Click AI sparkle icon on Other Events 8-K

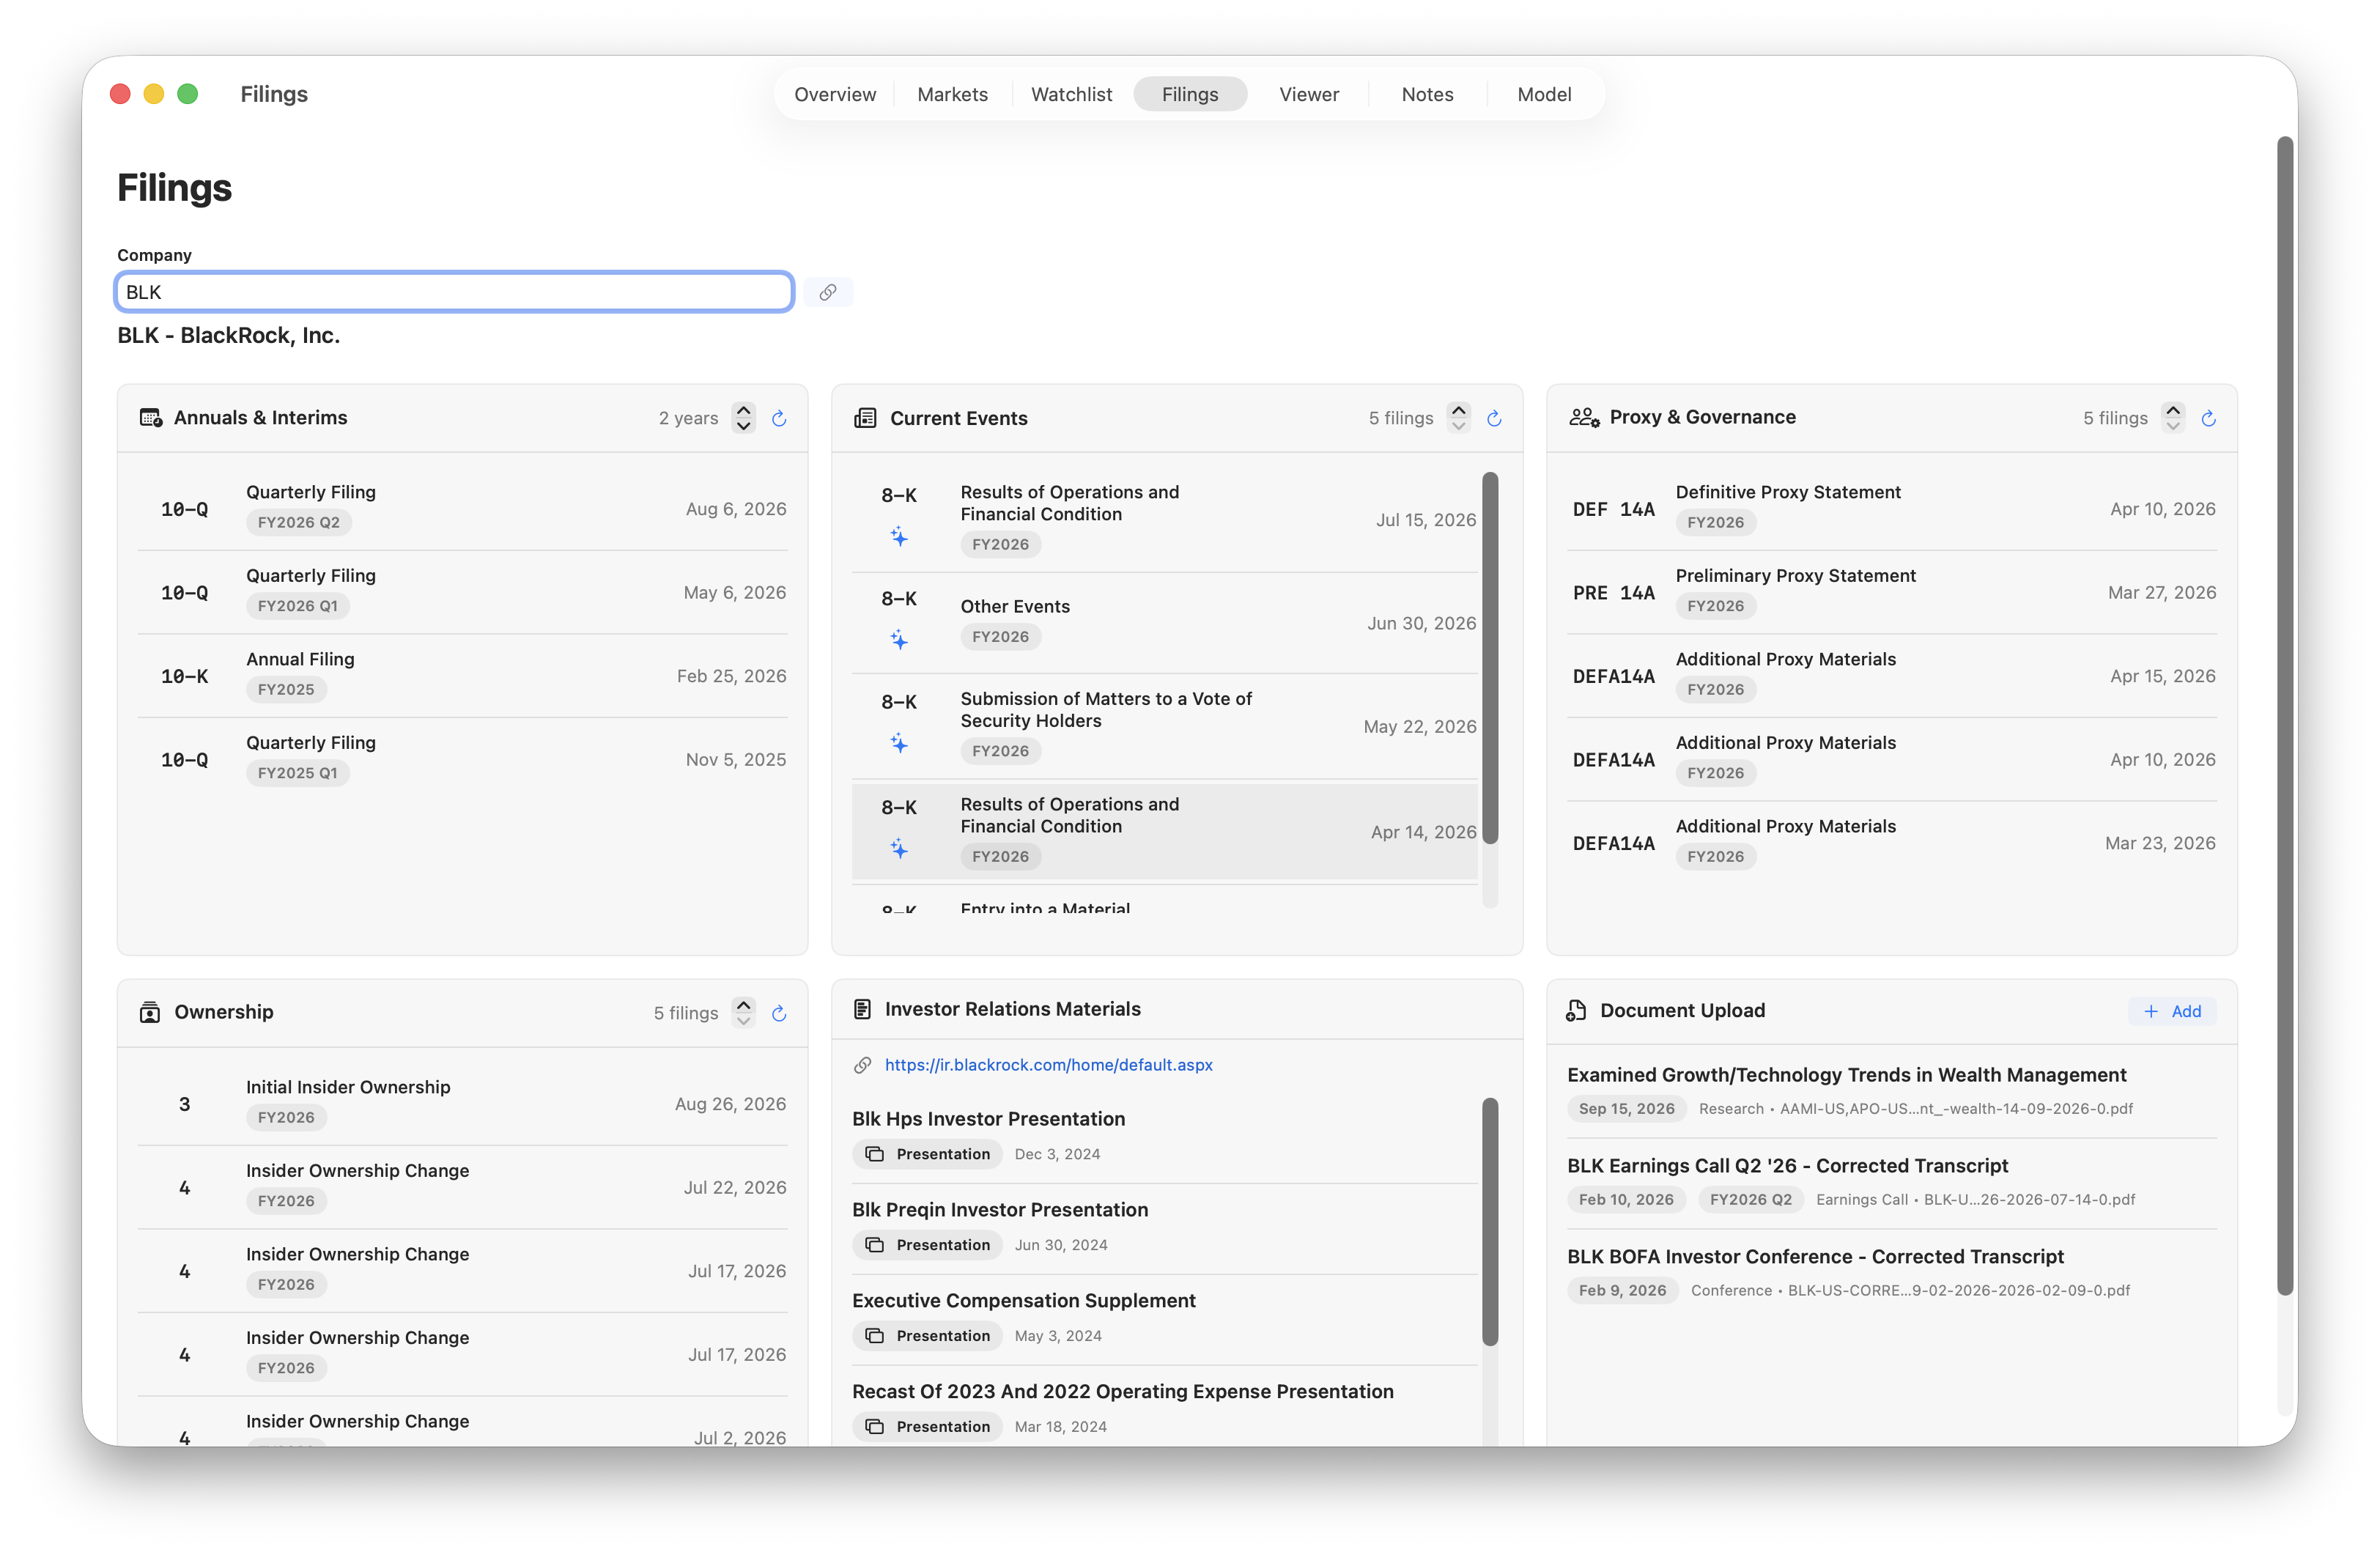[899, 639]
